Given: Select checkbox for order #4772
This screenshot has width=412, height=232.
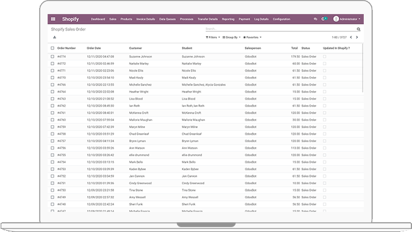Looking at the screenshot, I should tap(52, 63).
